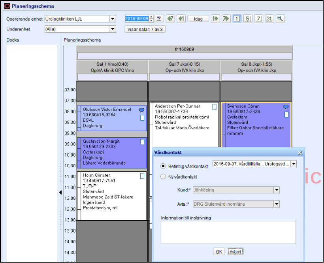
Task: Expand the Opererande enhet dropdown
Action: (x=112, y=19)
